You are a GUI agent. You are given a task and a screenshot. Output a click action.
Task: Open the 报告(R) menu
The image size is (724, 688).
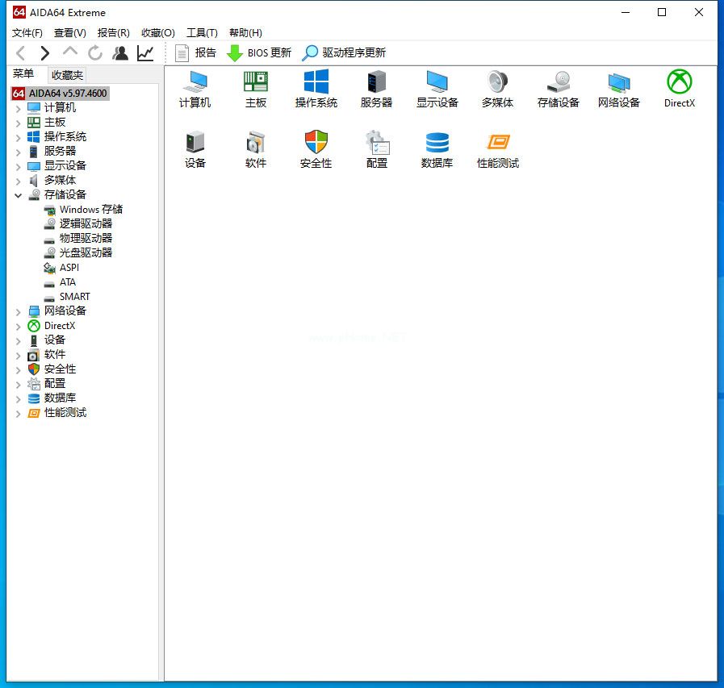[113, 33]
